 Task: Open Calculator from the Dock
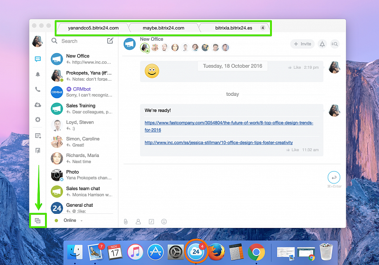pos(236,252)
